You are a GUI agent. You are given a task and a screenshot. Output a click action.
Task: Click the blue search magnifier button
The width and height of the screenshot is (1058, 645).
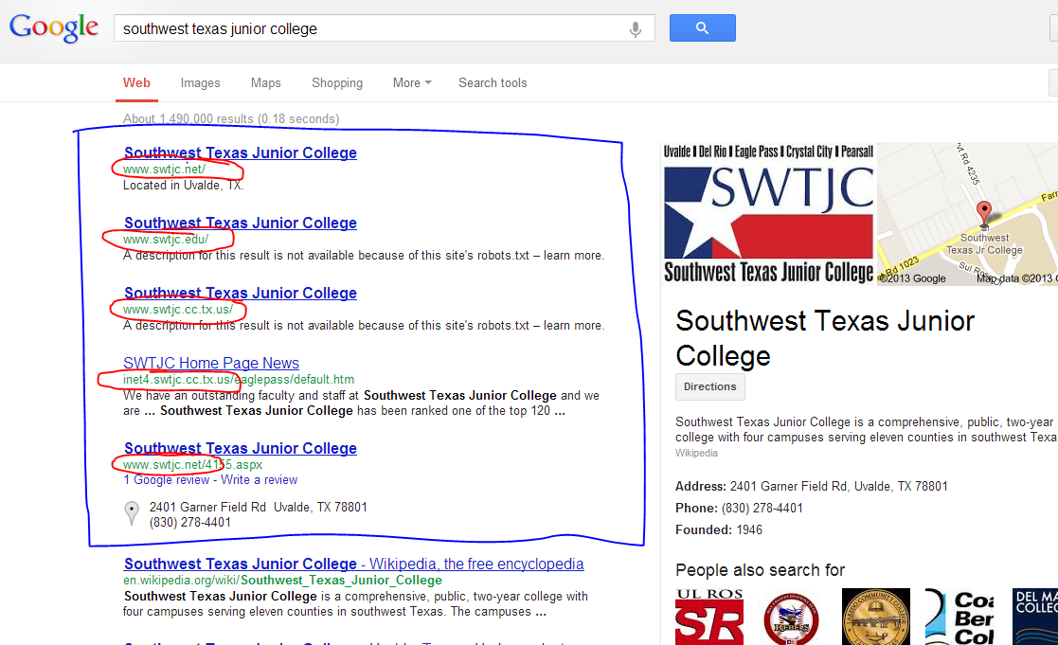click(x=703, y=28)
